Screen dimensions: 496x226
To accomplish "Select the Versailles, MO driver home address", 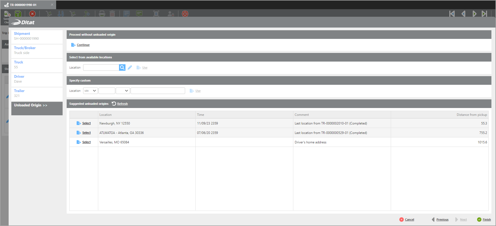I will coord(86,142).
